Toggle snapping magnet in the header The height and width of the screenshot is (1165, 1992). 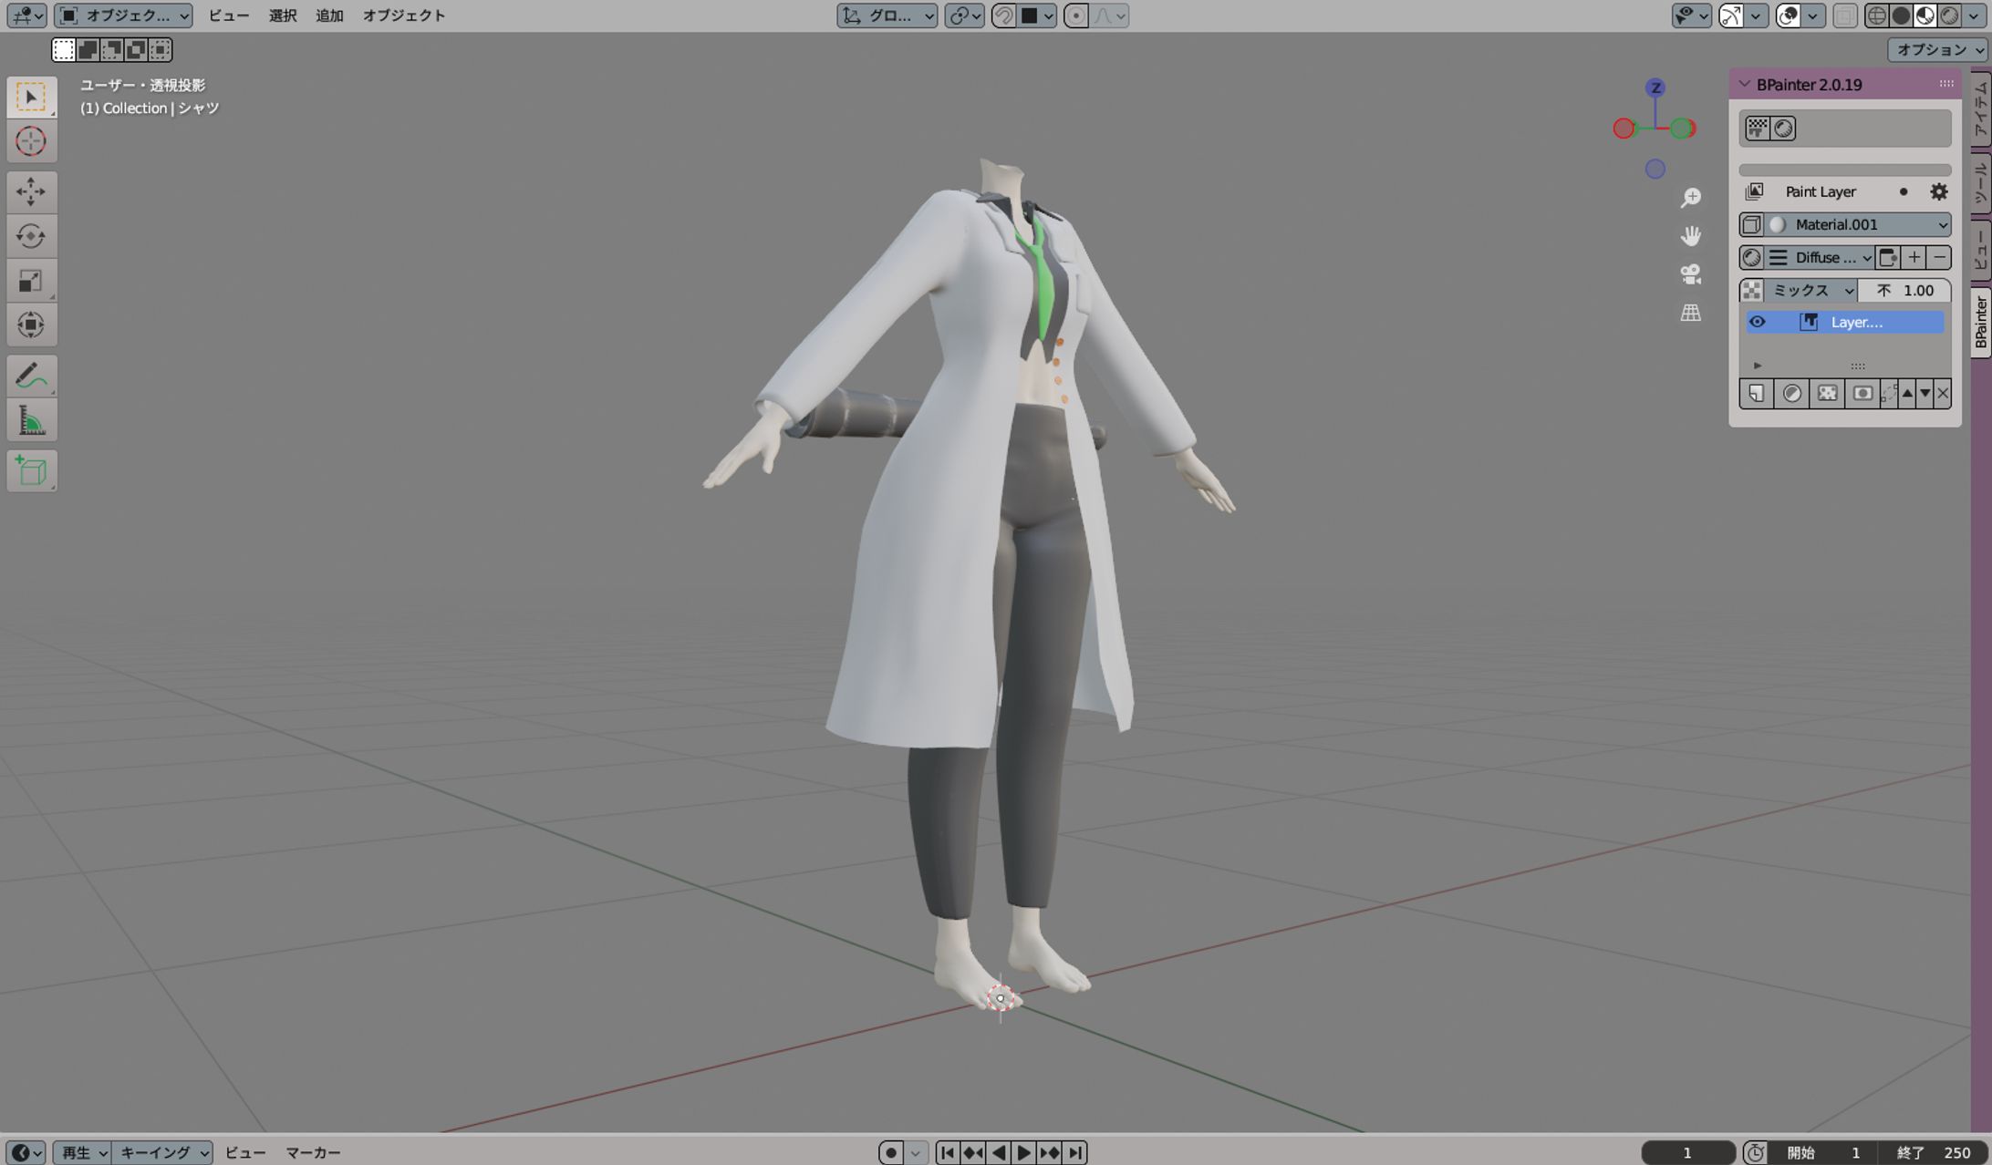[x=1003, y=15]
